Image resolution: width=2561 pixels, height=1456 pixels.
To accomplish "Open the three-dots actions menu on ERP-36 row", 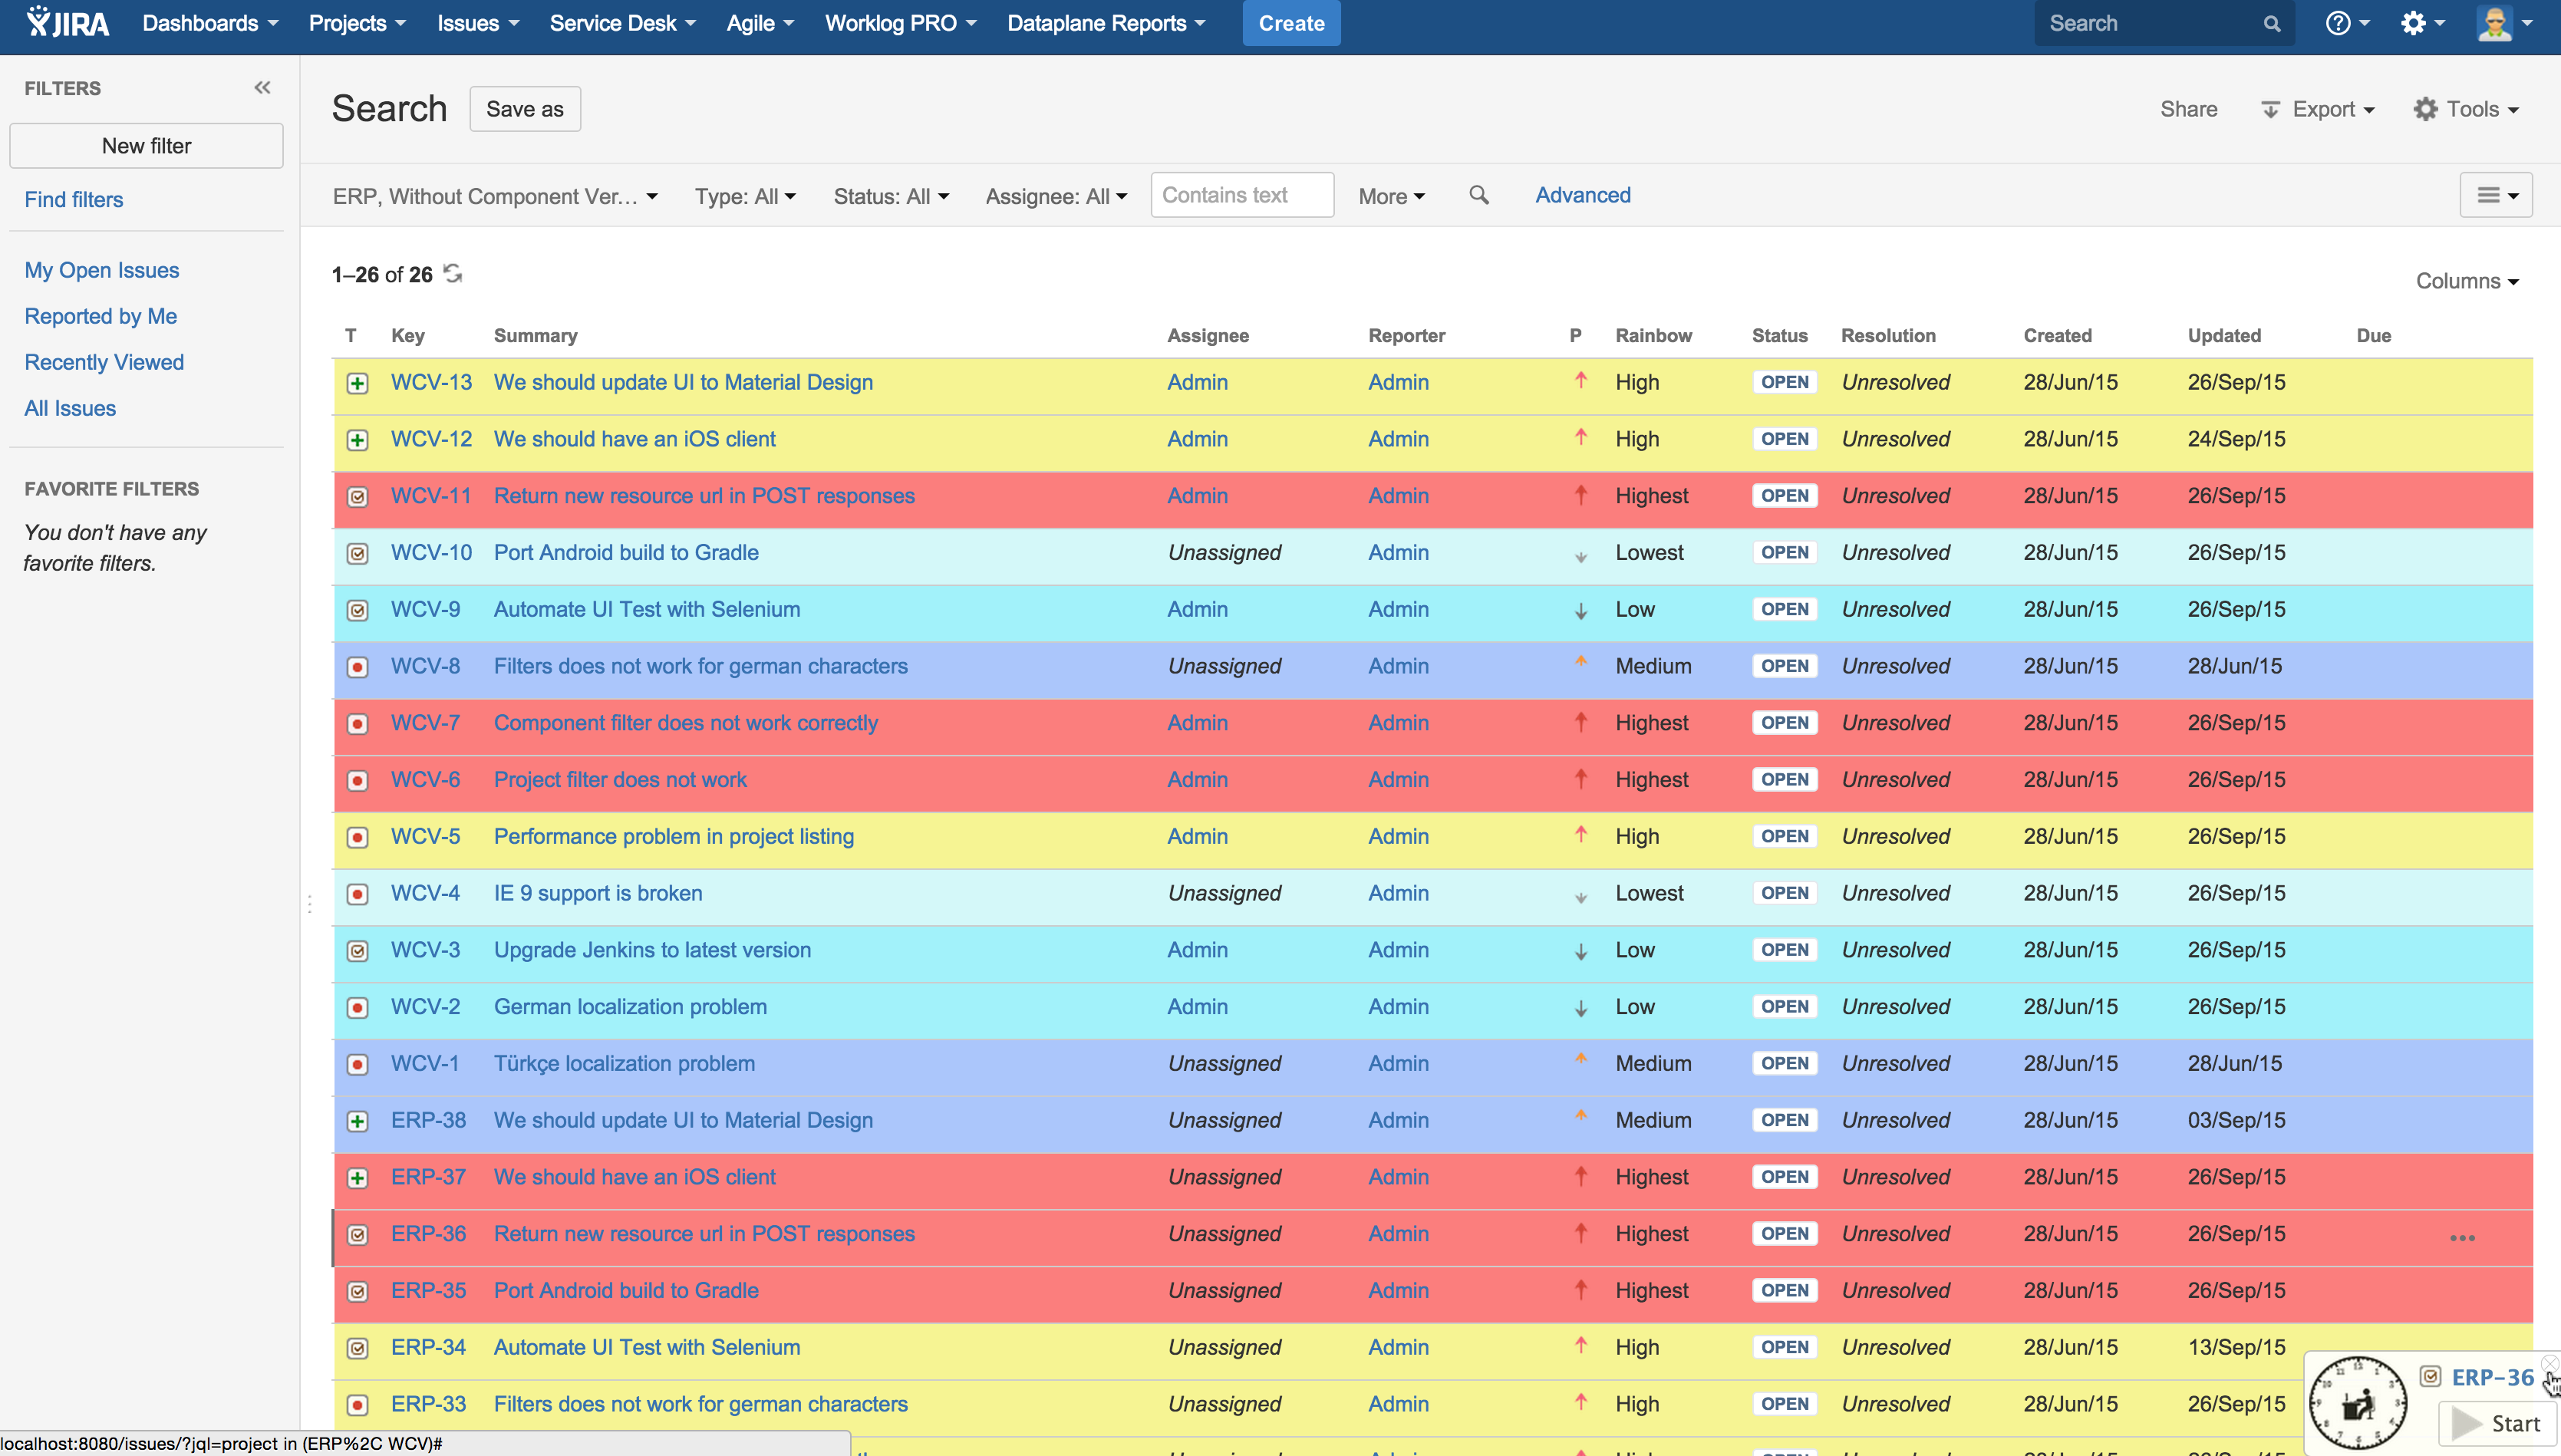I will [2461, 1237].
